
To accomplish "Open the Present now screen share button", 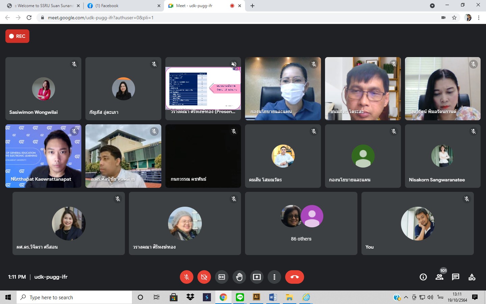I will click(x=257, y=277).
